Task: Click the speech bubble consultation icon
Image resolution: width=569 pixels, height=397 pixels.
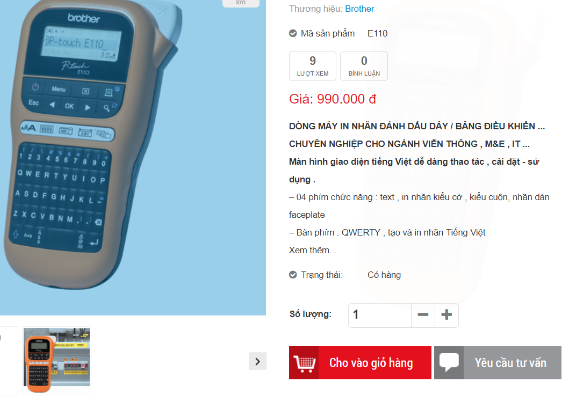Action: [449, 363]
